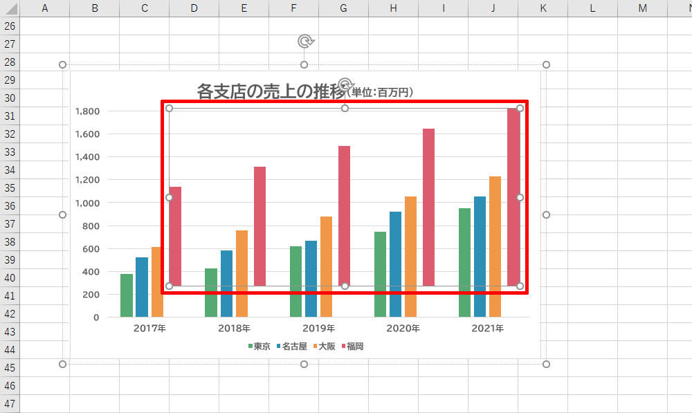Viewport: 692px width, 413px height.
Task: Select column header H
Action: click(x=393, y=8)
